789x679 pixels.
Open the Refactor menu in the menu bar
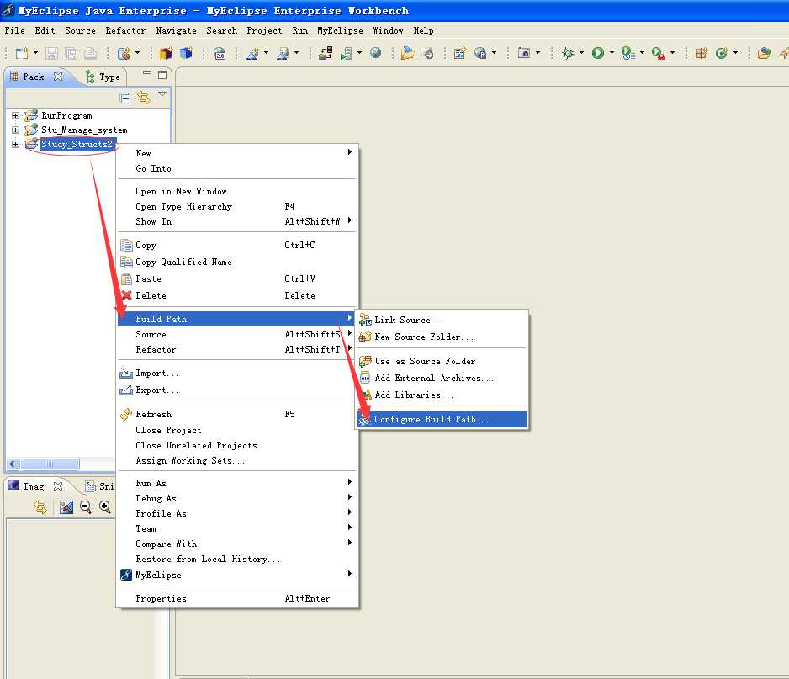click(125, 30)
